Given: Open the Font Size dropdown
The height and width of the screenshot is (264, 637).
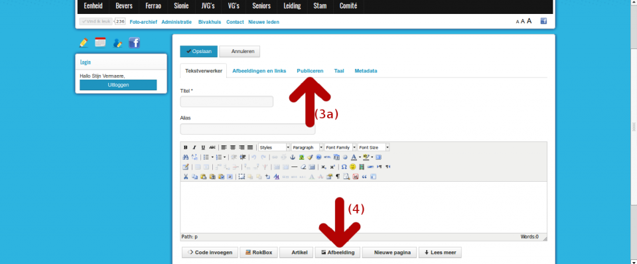Looking at the screenshot, I should [374, 147].
